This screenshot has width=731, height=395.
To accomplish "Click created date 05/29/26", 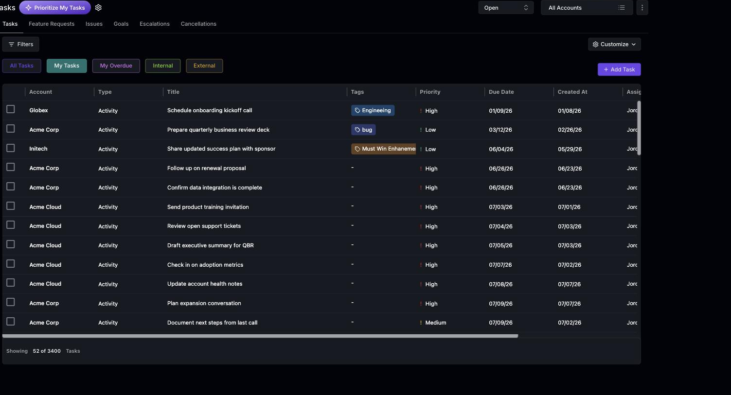I will (x=570, y=149).
